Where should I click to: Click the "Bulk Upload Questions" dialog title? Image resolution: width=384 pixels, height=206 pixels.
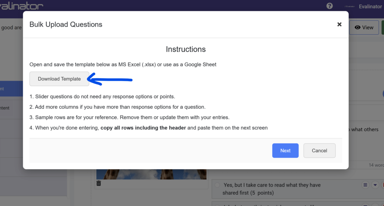pyautogui.click(x=66, y=25)
